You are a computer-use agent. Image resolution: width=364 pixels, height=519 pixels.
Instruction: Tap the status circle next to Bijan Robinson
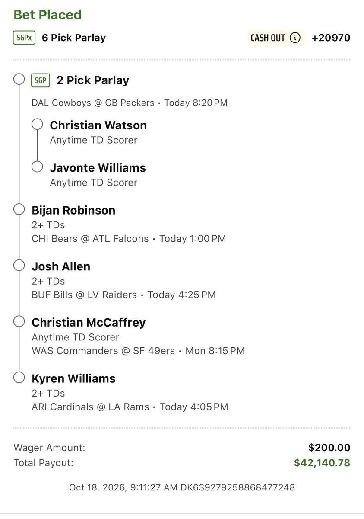(19, 210)
